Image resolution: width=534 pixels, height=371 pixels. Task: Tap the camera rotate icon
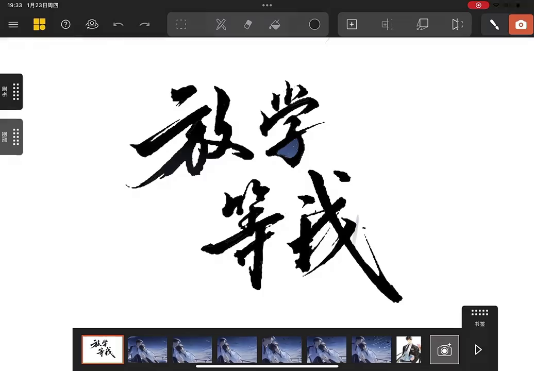pos(92,25)
